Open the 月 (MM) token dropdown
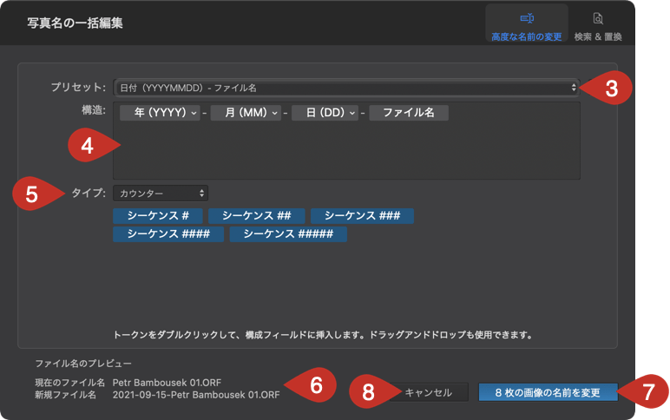670x420 pixels. point(246,113)
